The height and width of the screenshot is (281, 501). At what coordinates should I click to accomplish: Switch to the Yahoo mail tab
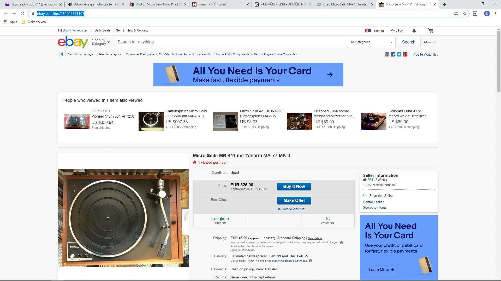point(33,4)
